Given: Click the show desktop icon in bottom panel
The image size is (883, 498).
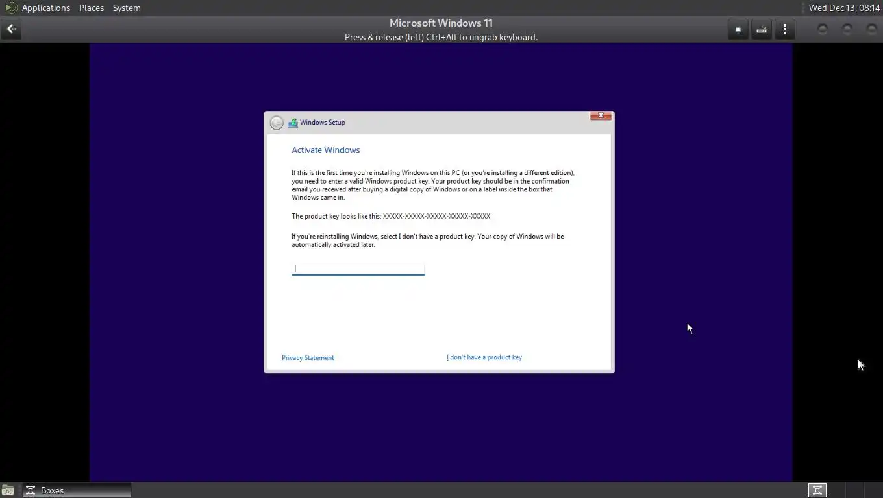Looking at the screenshot, I should (8, 490).
